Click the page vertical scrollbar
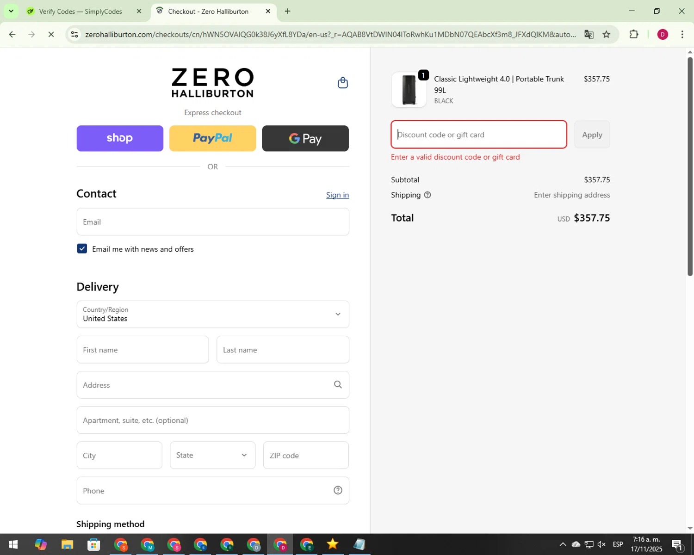This screenshot has height=555, width=694. coord(690,166)
